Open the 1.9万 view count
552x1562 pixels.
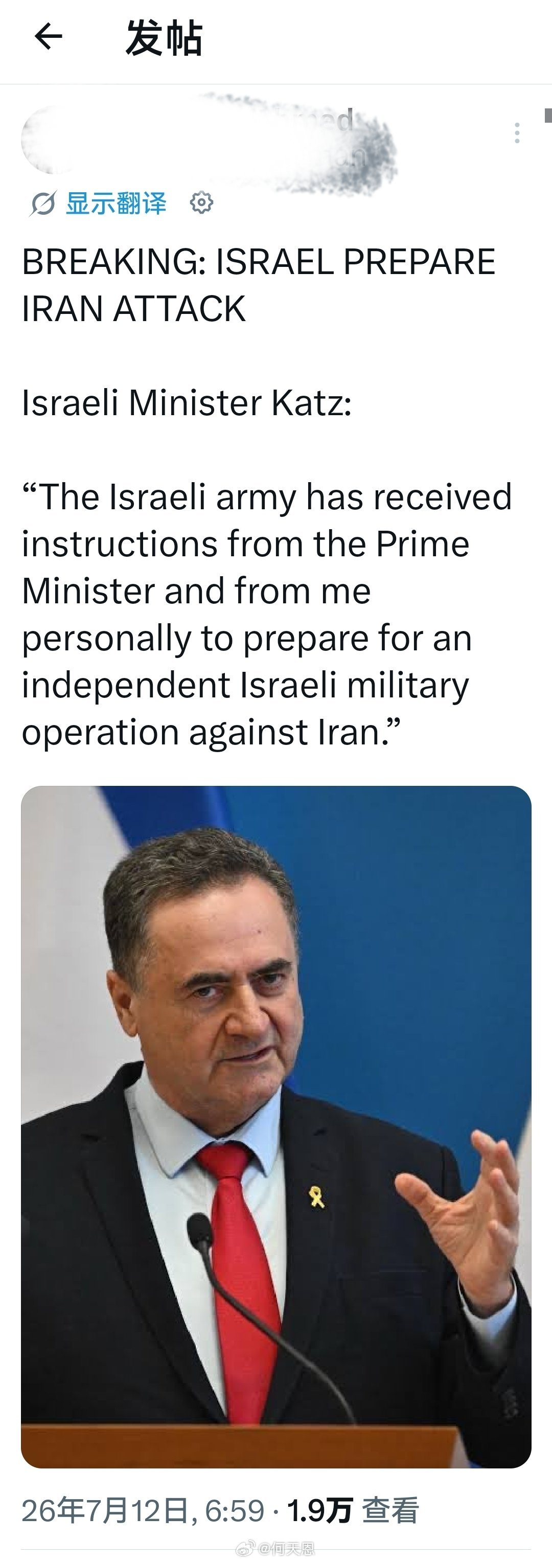click(319, 1511)
